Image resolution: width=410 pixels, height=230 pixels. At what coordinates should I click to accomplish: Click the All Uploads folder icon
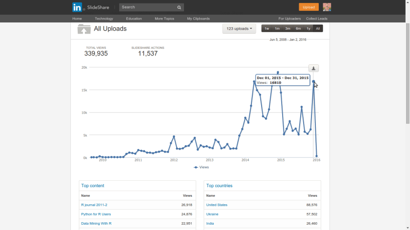coord(84,29)
